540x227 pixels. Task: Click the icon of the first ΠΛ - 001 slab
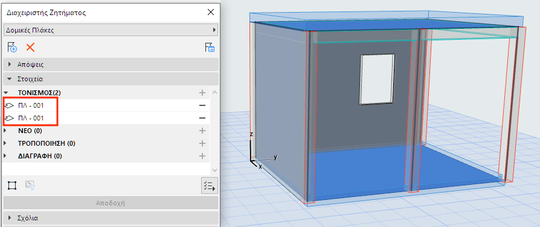tap(10, 105)
